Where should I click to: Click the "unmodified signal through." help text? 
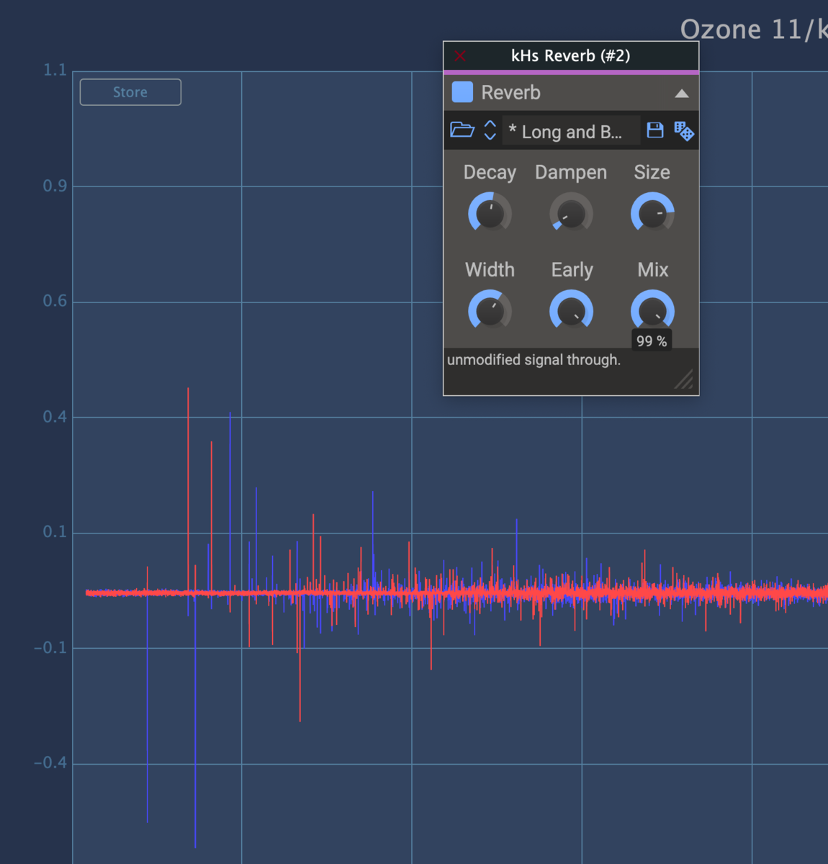click(x=534, y=360)
